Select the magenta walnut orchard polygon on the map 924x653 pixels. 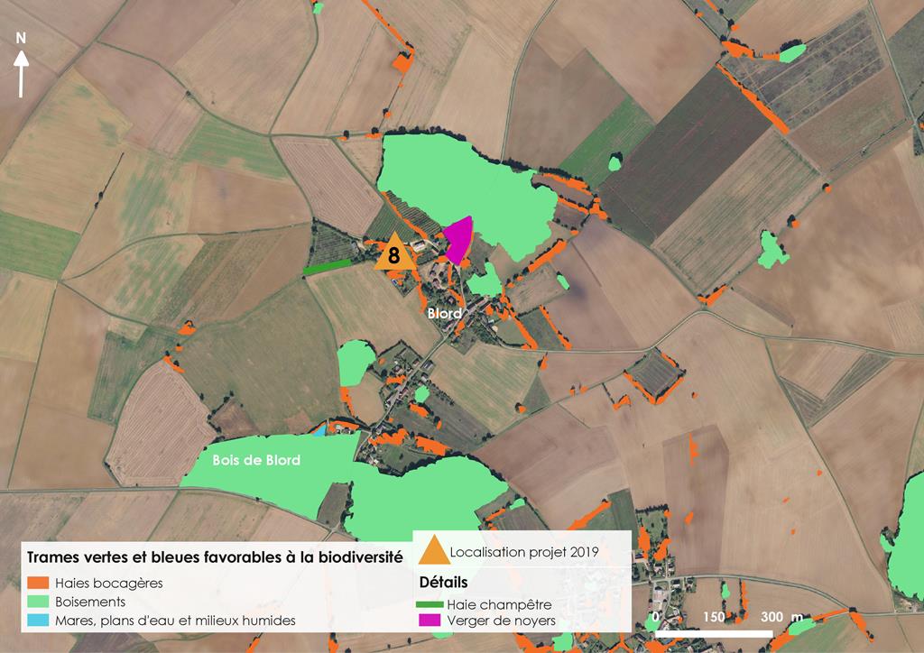(458, 240)
